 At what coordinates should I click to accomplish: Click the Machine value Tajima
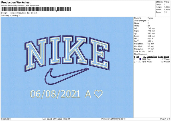150,18
